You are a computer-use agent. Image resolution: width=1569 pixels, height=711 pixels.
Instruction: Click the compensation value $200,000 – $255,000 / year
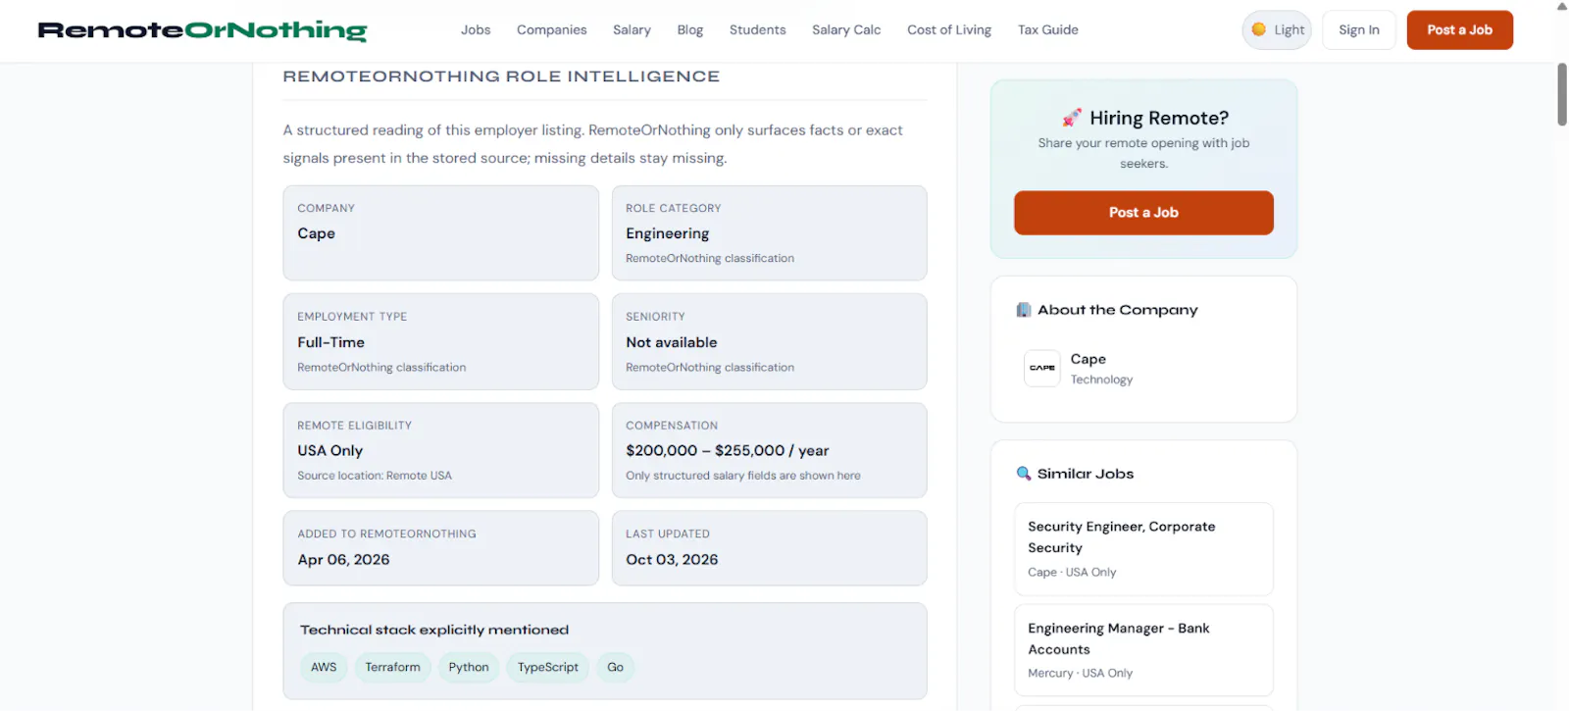[x=728, y=451]
